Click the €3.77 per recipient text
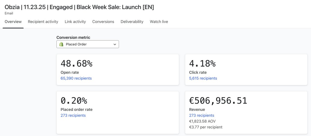The width and height of the screenshot is (311, 136). point(206,127)
